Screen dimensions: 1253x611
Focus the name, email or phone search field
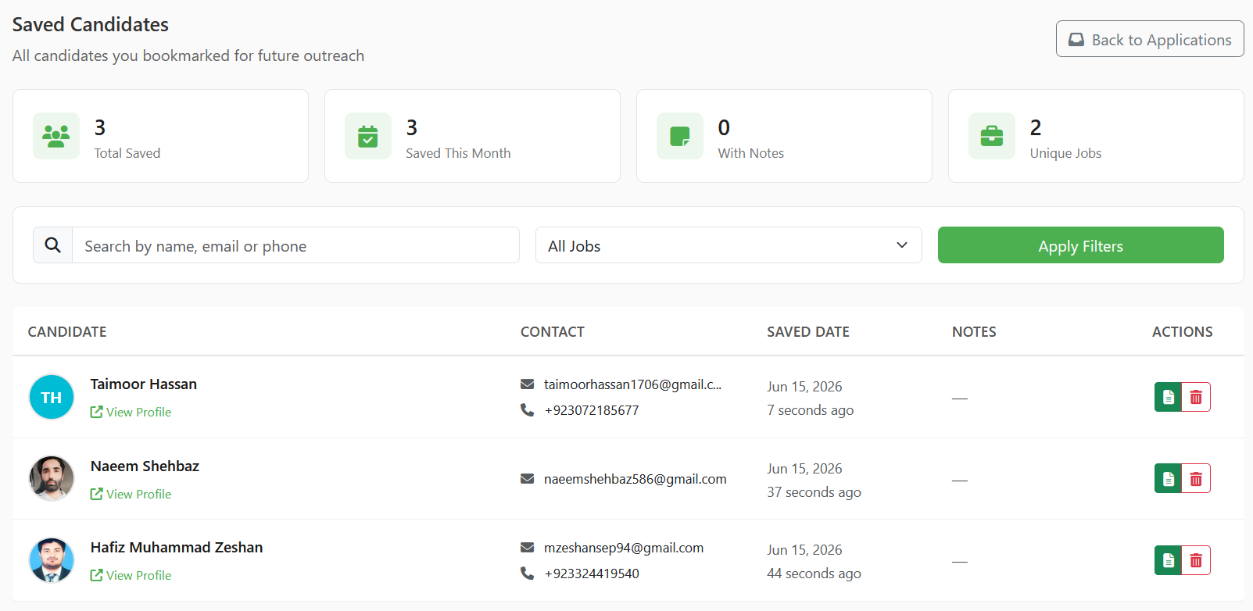(295, 245)
